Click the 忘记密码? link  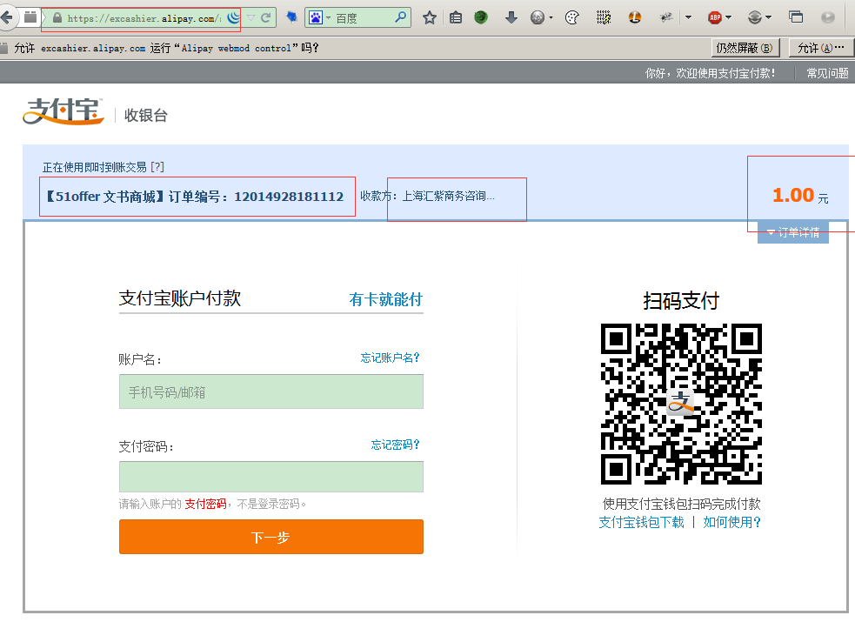coord(396,445)
